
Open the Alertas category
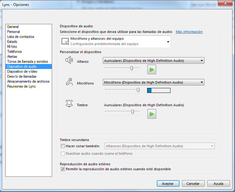click(29, 57)
